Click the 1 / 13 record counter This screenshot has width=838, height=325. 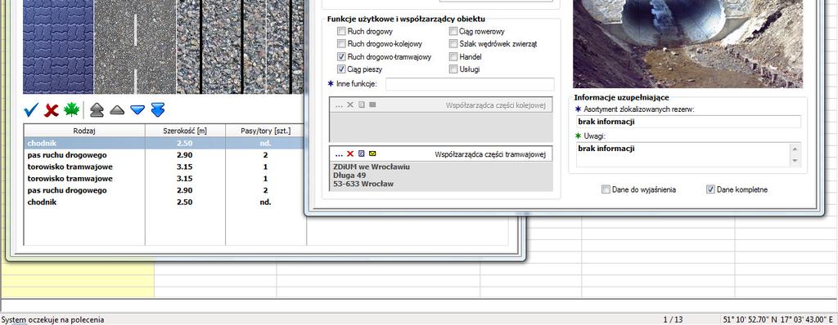[673, 319]
